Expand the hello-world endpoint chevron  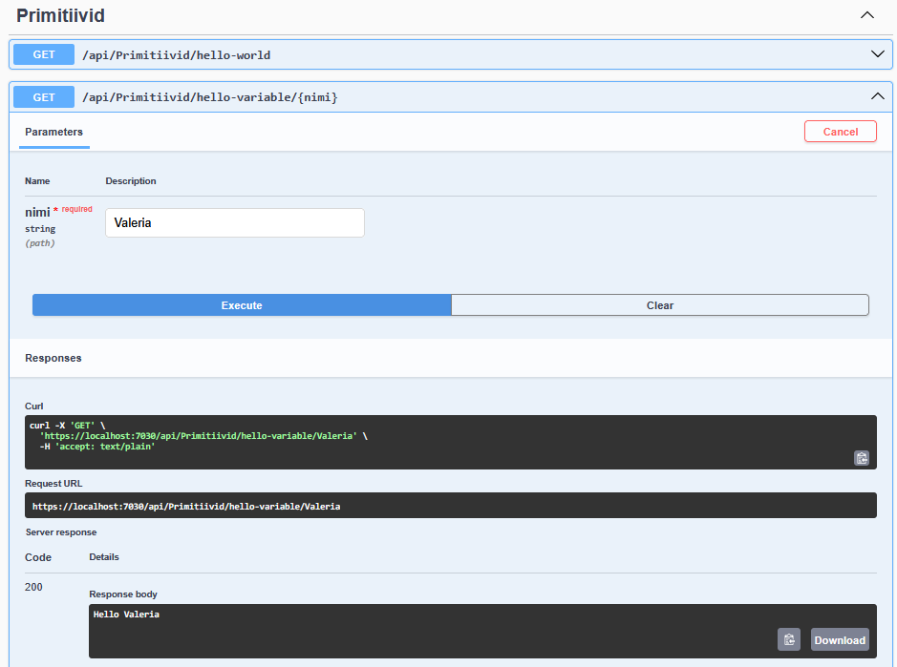(x=878, y=54)
